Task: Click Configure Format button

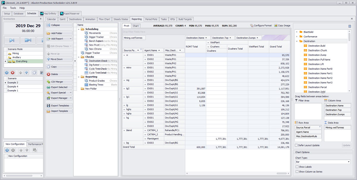Action: 261,26
